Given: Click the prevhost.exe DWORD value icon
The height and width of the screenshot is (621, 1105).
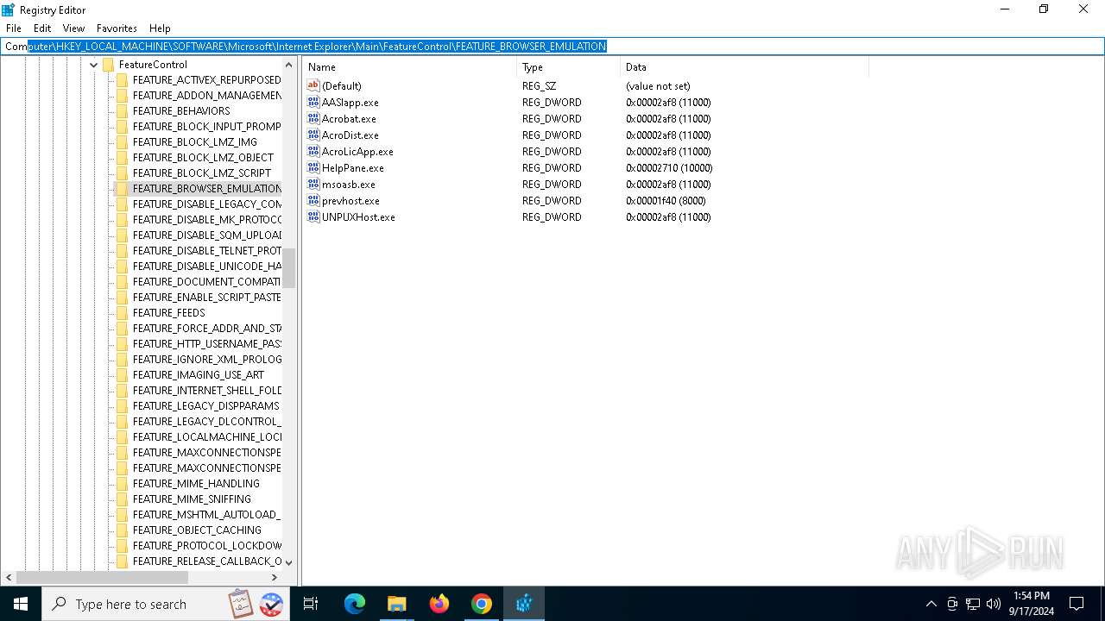Looking at the screenshot, I should 313,200.
